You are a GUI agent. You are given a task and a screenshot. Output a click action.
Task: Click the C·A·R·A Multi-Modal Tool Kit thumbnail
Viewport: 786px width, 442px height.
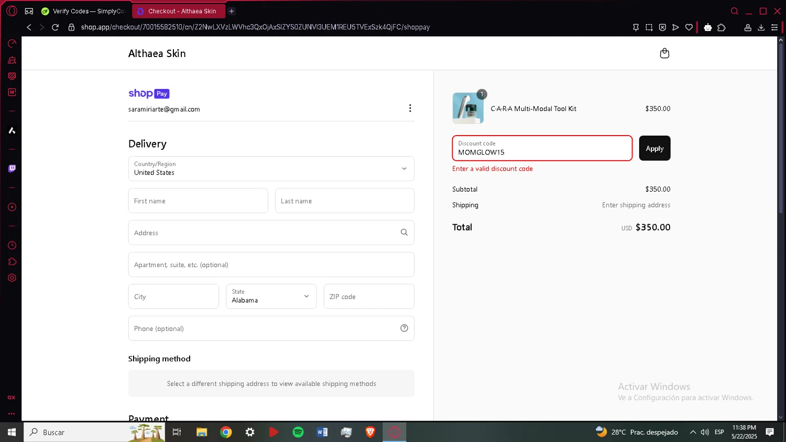click(468, 108)
